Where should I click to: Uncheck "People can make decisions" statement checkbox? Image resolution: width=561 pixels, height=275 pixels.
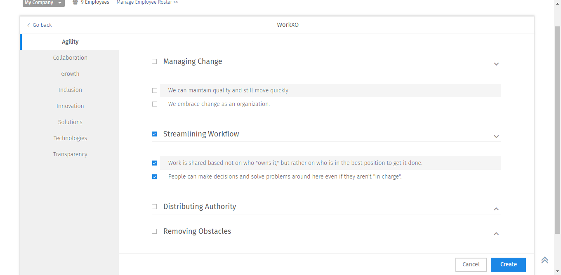point(155,177)
